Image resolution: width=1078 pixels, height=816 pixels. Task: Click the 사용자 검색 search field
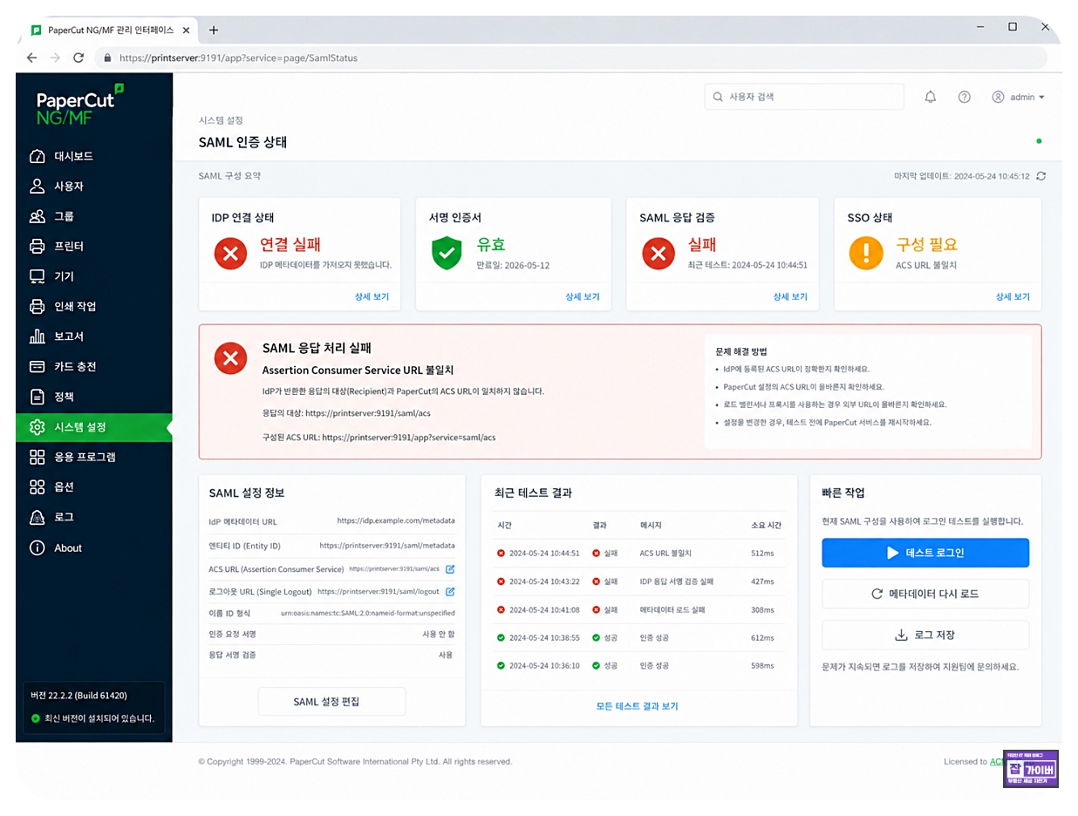point(804,97)
